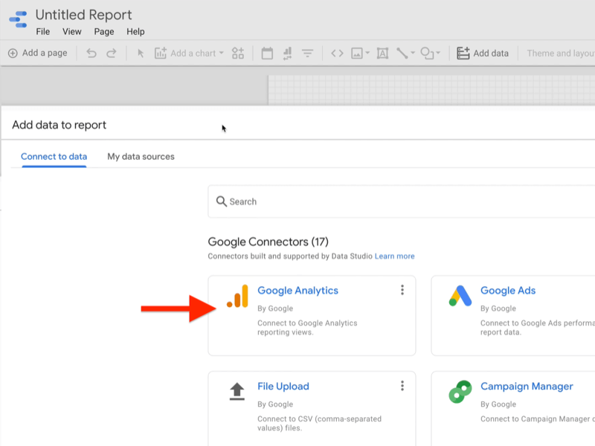Insert a text box
The height and width of the screenshot is (446, 595).
pos(382,54)
